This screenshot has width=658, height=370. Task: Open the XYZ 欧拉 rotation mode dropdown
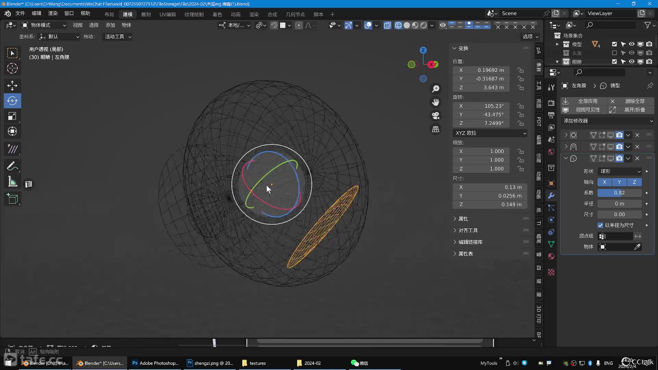[490, 133]
